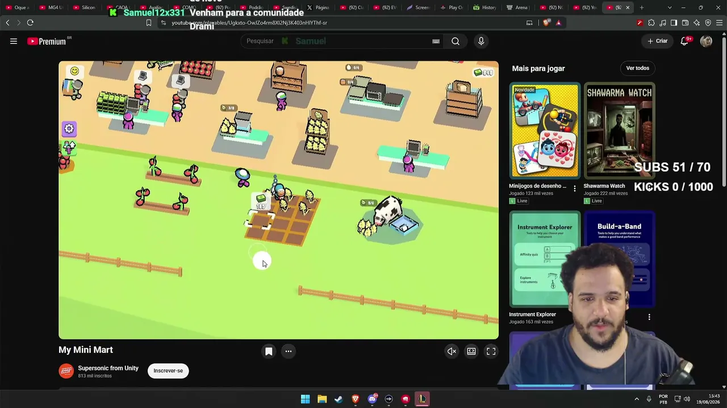Open the on-screen keyboard in search box

click(436, 41)
